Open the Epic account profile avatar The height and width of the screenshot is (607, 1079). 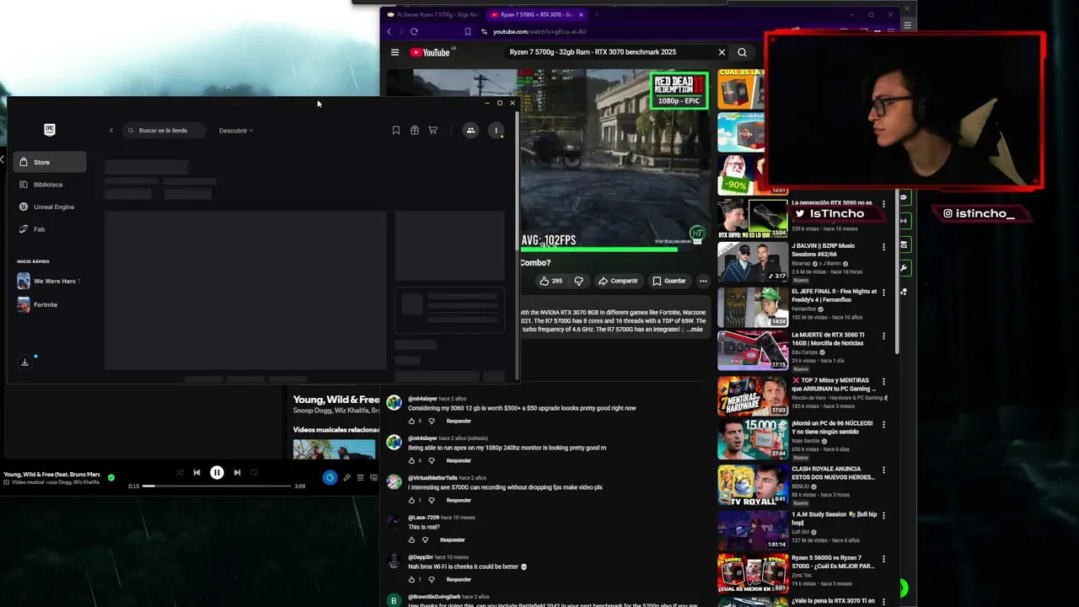pos(497,130)
